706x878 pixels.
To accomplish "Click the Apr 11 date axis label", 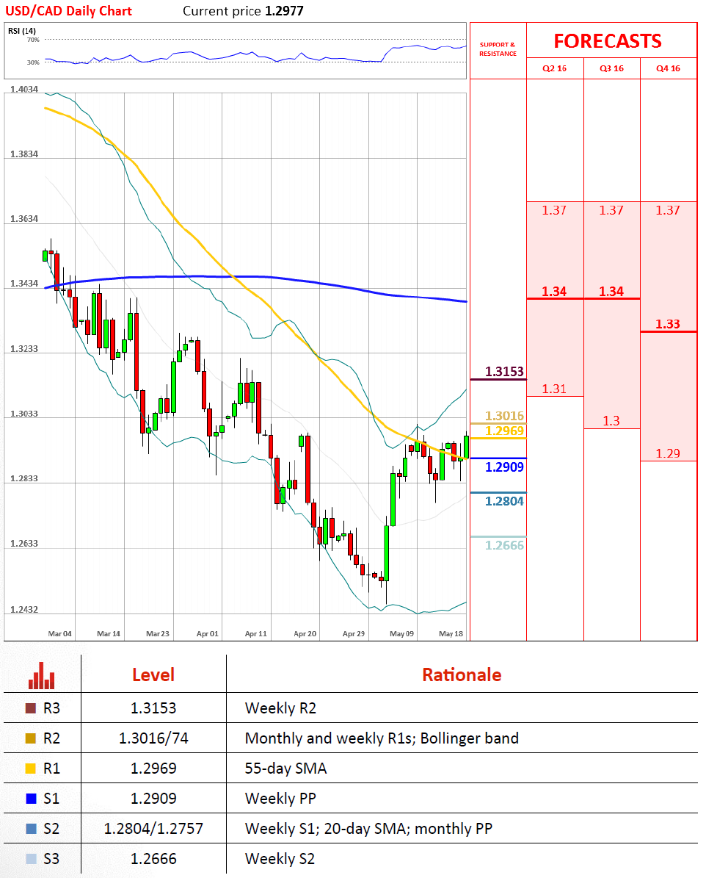I will coord(255,634).
